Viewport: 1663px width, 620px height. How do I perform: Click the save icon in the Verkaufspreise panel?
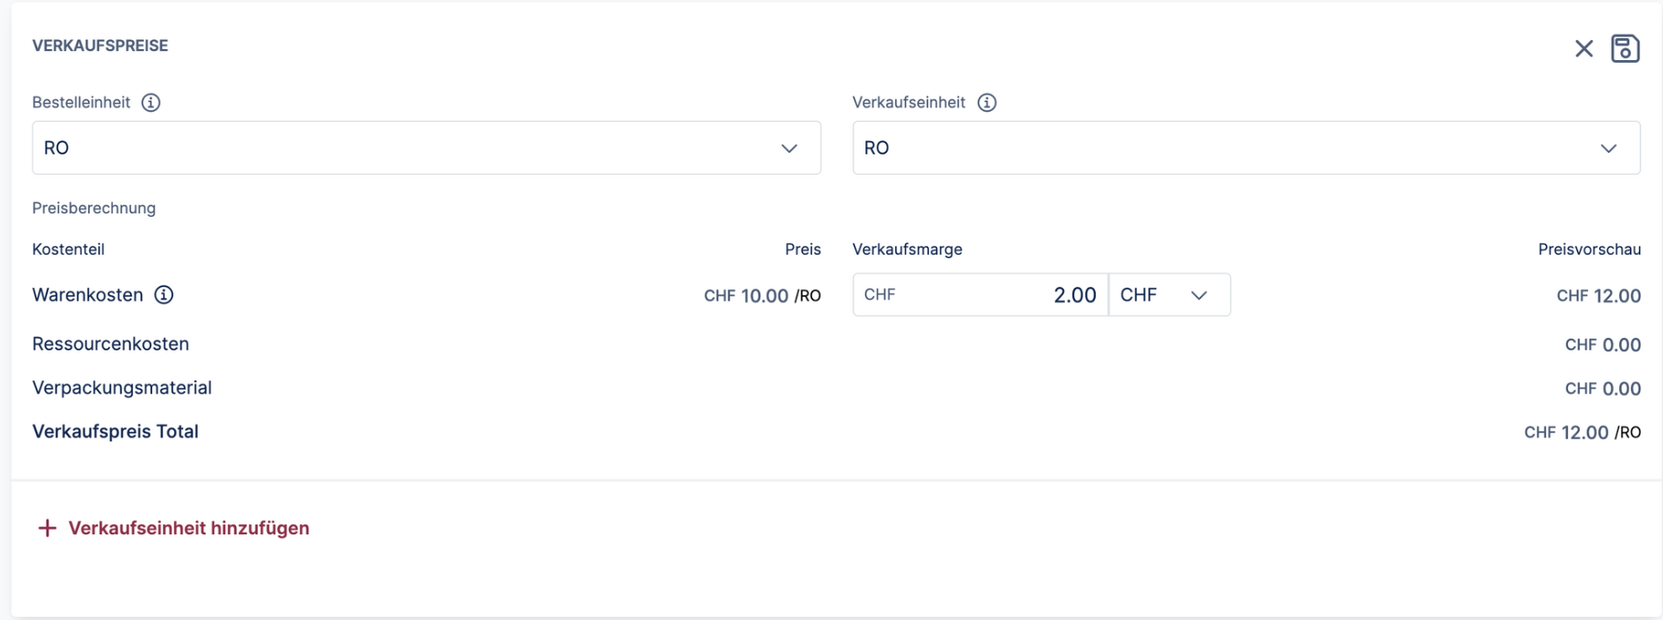[1625, 48]
